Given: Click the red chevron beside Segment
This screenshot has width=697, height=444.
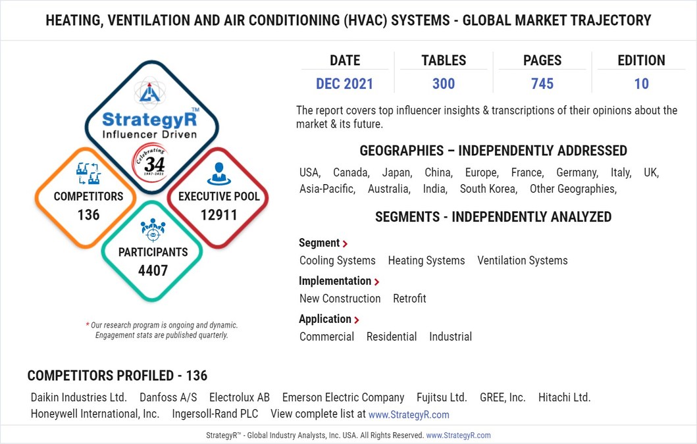Looking at the screenshot, I should (x=345, y=243).
